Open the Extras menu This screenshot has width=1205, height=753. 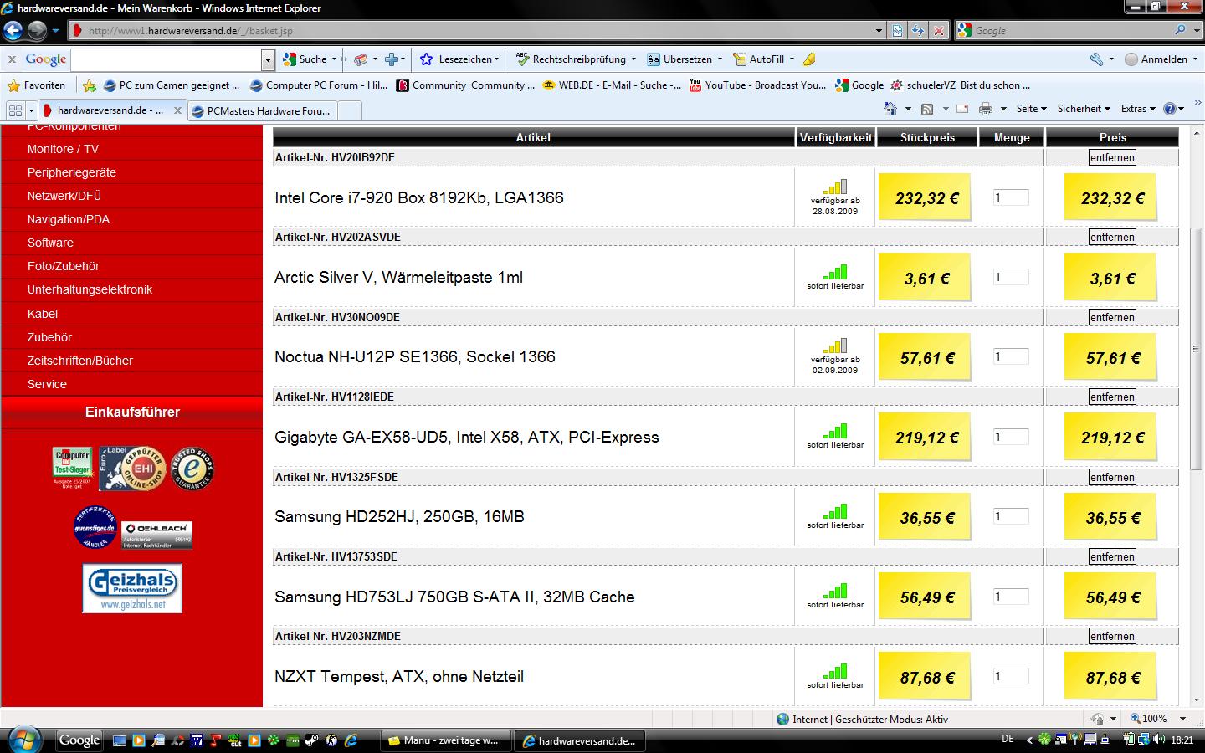tap(1138, 109)
